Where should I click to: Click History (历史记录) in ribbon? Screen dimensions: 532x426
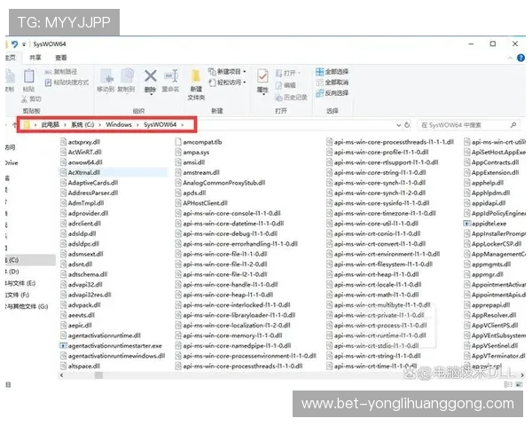tap(291, 98)
